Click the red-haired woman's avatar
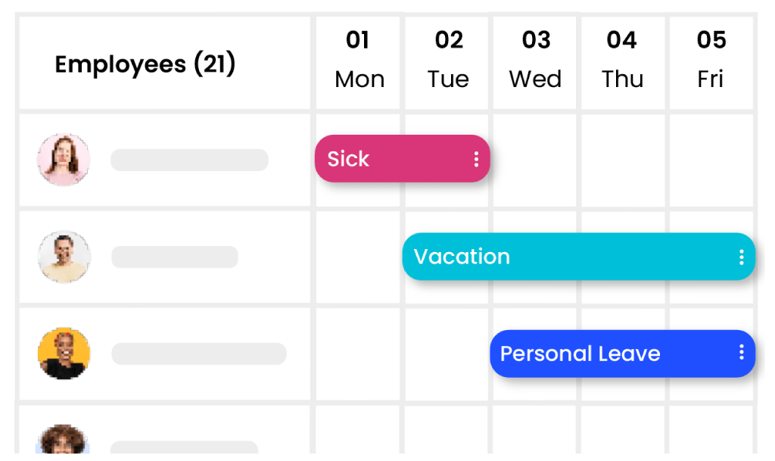Image resolution: width=775 pixels, height=461 pixels. click(x=64, y=160)
